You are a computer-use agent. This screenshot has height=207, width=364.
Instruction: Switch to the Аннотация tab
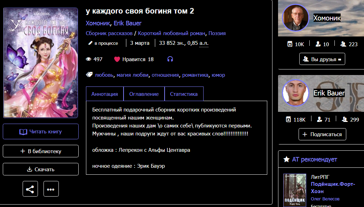[x=105, y=94]
